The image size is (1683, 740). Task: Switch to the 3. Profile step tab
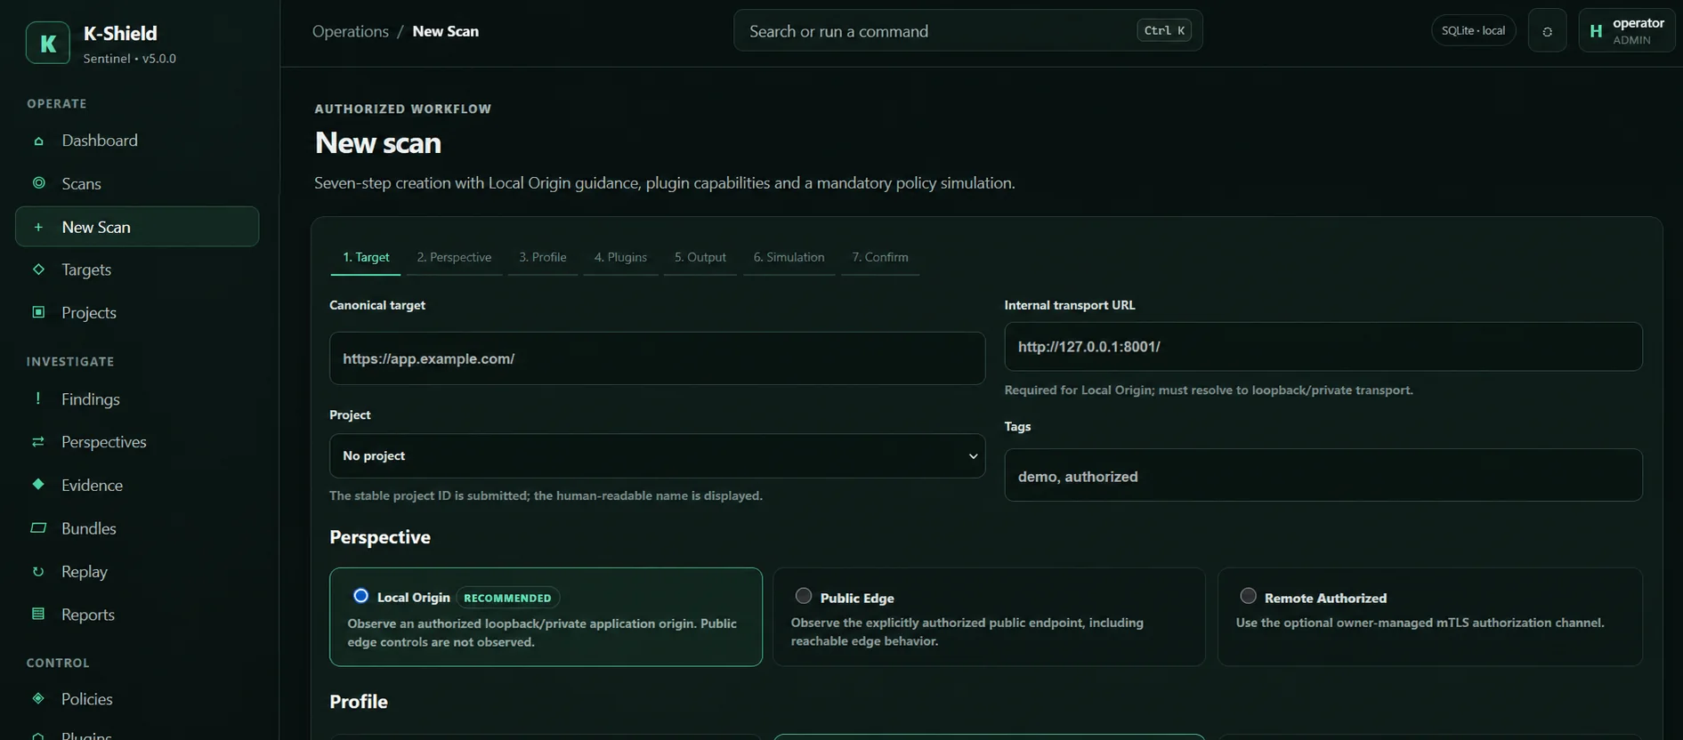[543, 257]
